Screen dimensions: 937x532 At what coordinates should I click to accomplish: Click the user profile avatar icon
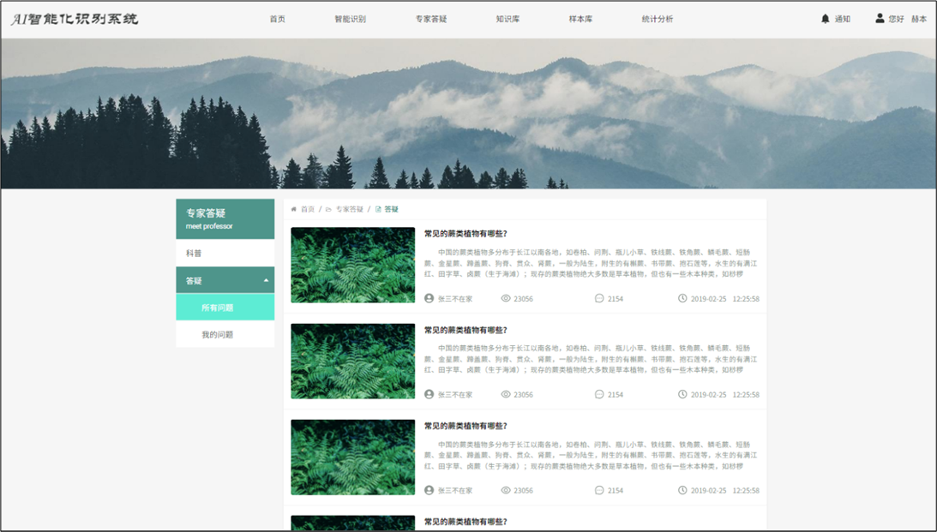(880, 18)
